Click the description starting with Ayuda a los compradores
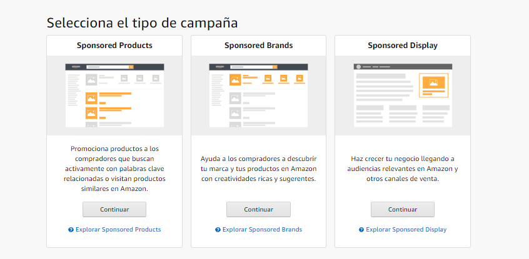 (x=258, y=169)
